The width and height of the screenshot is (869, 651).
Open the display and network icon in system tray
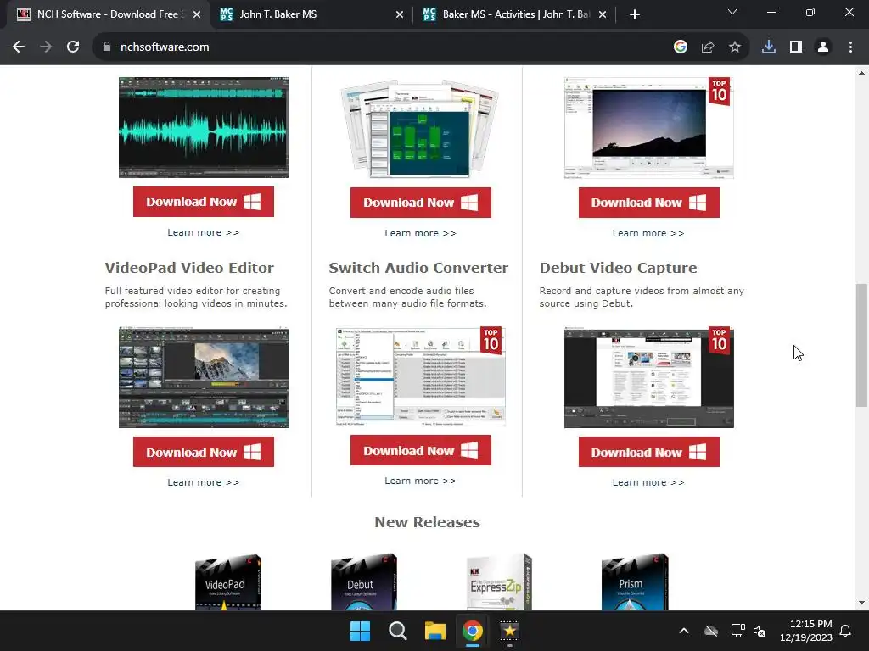(737, 631)
